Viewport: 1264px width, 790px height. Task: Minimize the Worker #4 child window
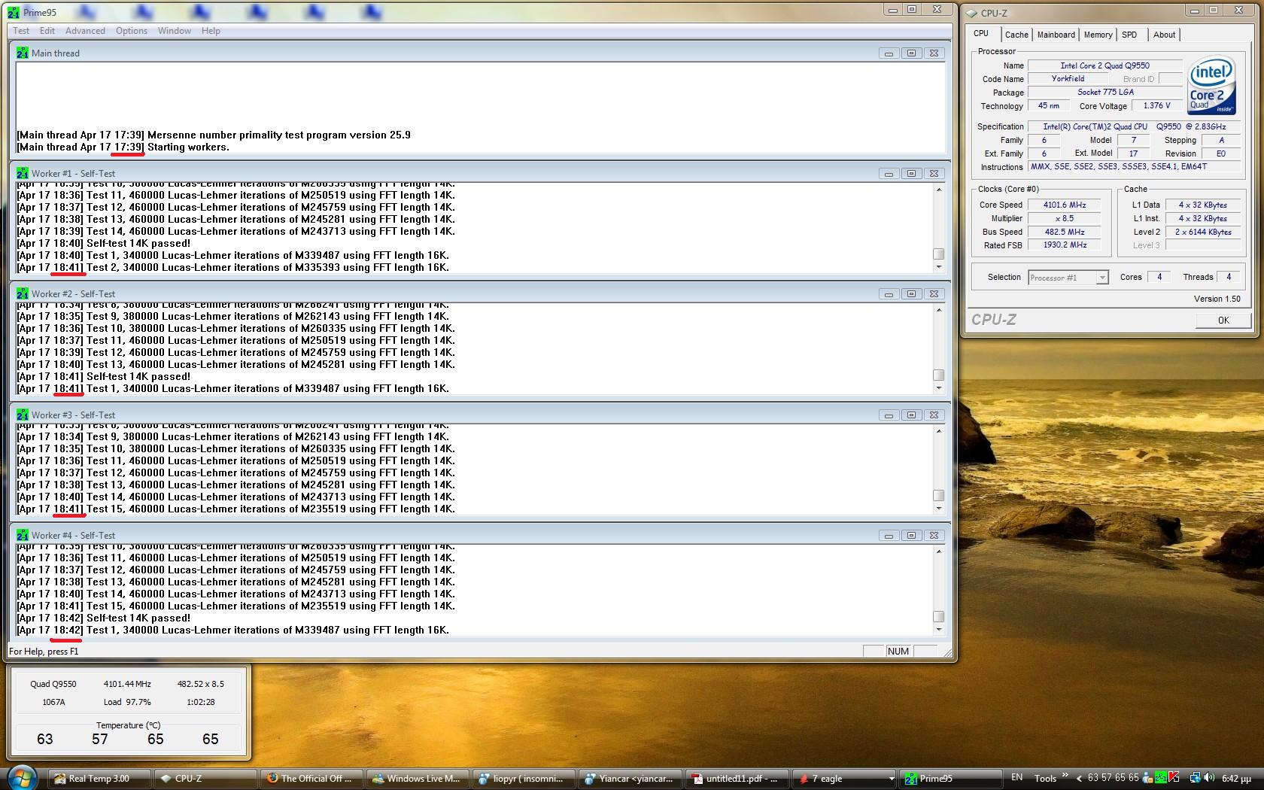tap(889, 536)
